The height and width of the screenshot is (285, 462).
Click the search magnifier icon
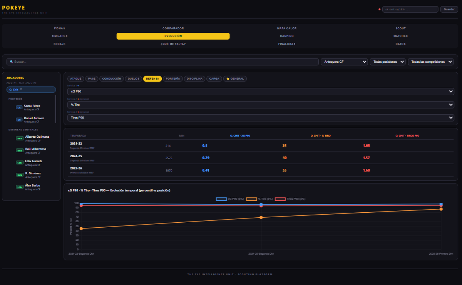click(x=12, y=62)
